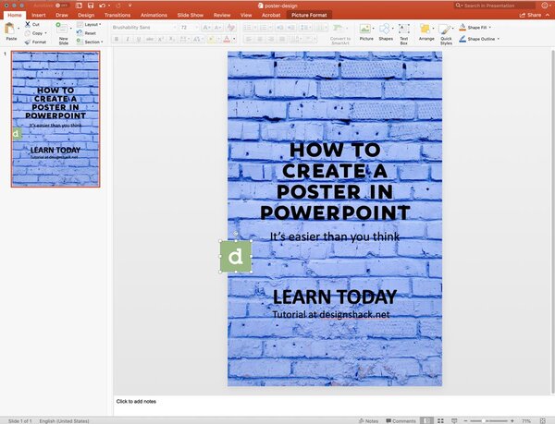Switch to the Transitions tab
The image size is (555, 424).
click(117, 15)
